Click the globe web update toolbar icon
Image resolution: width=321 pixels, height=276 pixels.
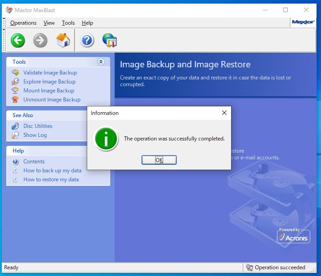[110, 40]
